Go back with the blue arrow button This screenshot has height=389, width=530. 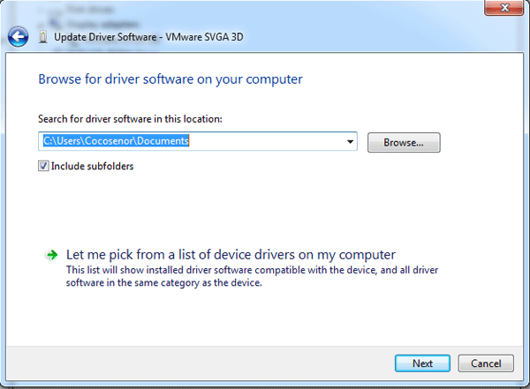(x=18, y=36)
